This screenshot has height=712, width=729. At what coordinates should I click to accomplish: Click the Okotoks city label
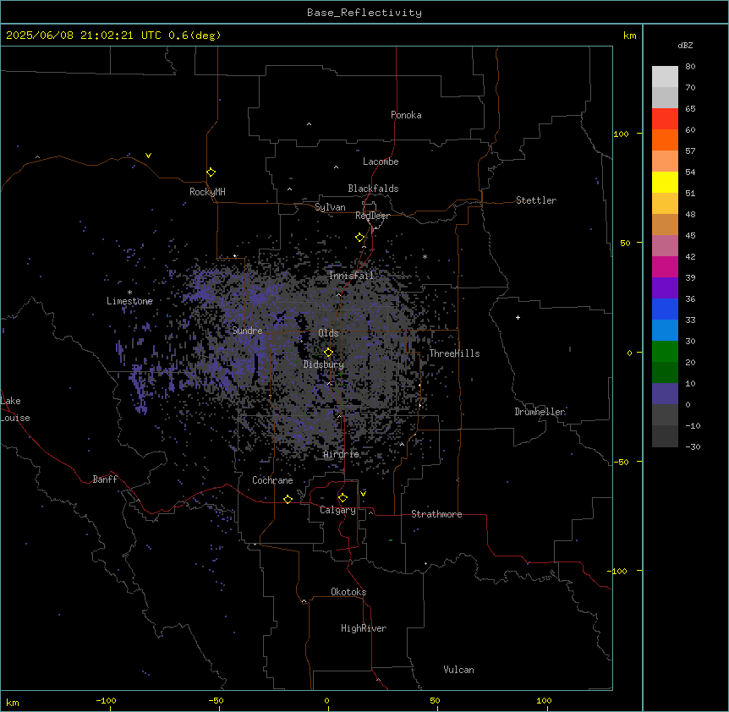pos(348,592)
